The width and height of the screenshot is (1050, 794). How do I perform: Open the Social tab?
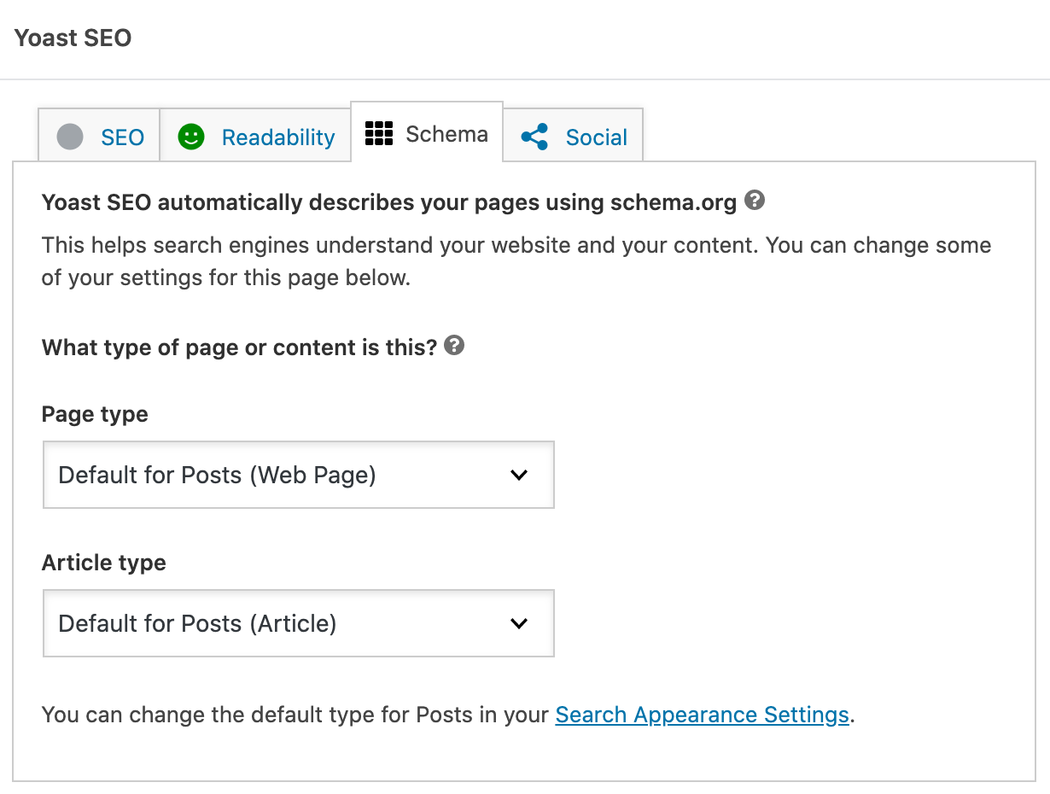point(573,136)
